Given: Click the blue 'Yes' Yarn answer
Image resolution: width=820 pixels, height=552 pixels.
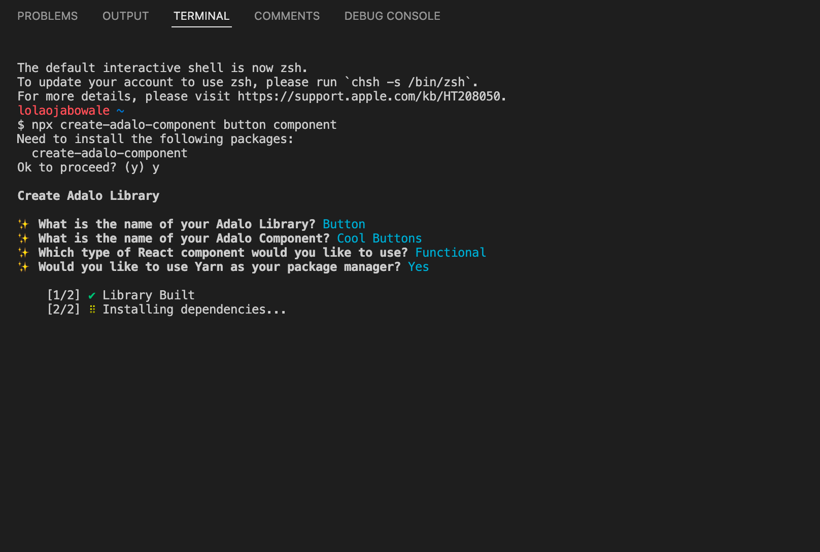Looking at the screenshot, I should [418, 267].
